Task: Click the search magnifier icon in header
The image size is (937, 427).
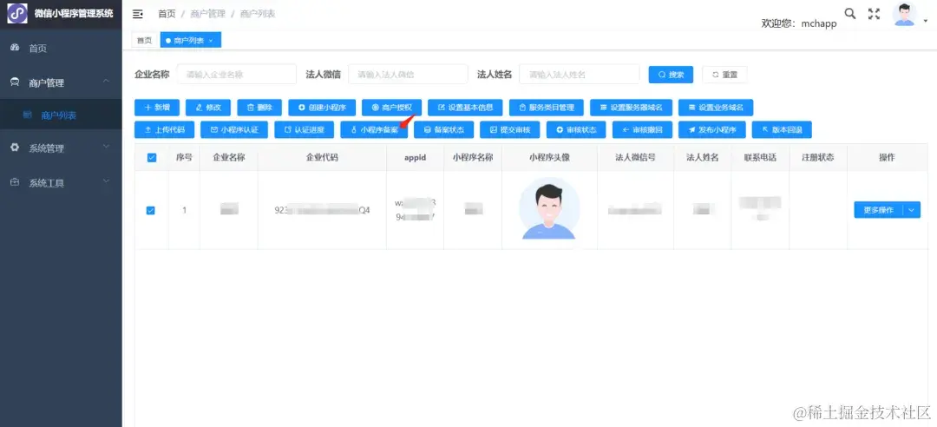Action: click(849, 14)
